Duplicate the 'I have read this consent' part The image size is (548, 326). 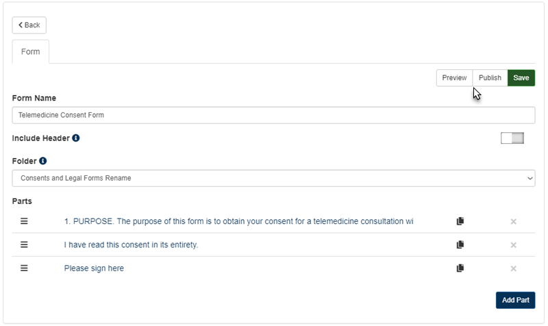pyautogui.click(x=460, y=244)
